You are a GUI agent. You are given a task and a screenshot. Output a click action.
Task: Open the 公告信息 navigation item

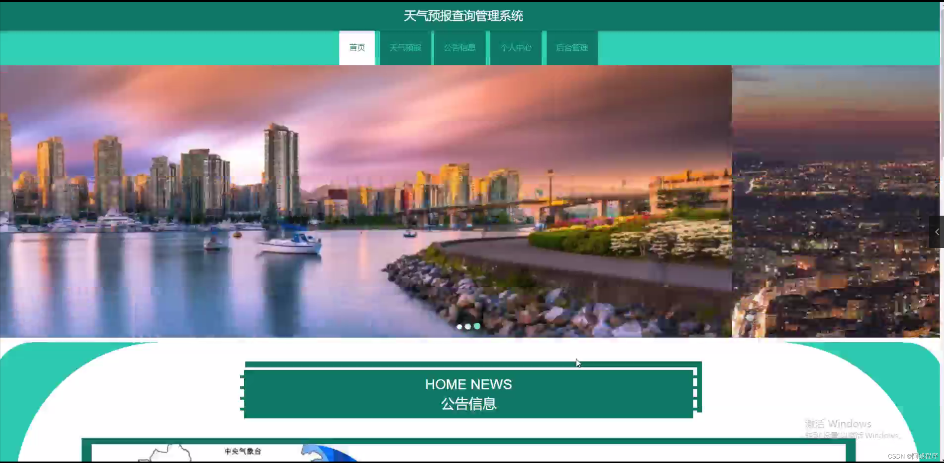pyautogui.click(x=459, y=48)
